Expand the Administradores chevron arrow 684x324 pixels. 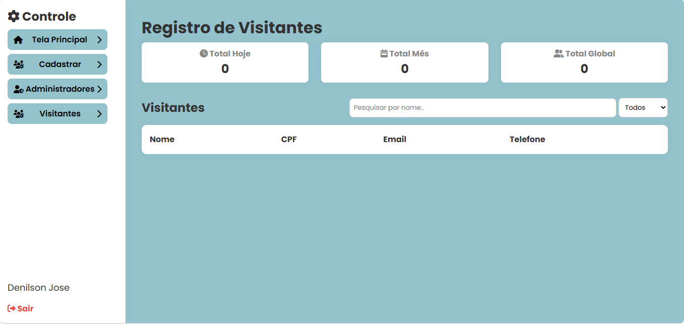[x=99, y=89]
